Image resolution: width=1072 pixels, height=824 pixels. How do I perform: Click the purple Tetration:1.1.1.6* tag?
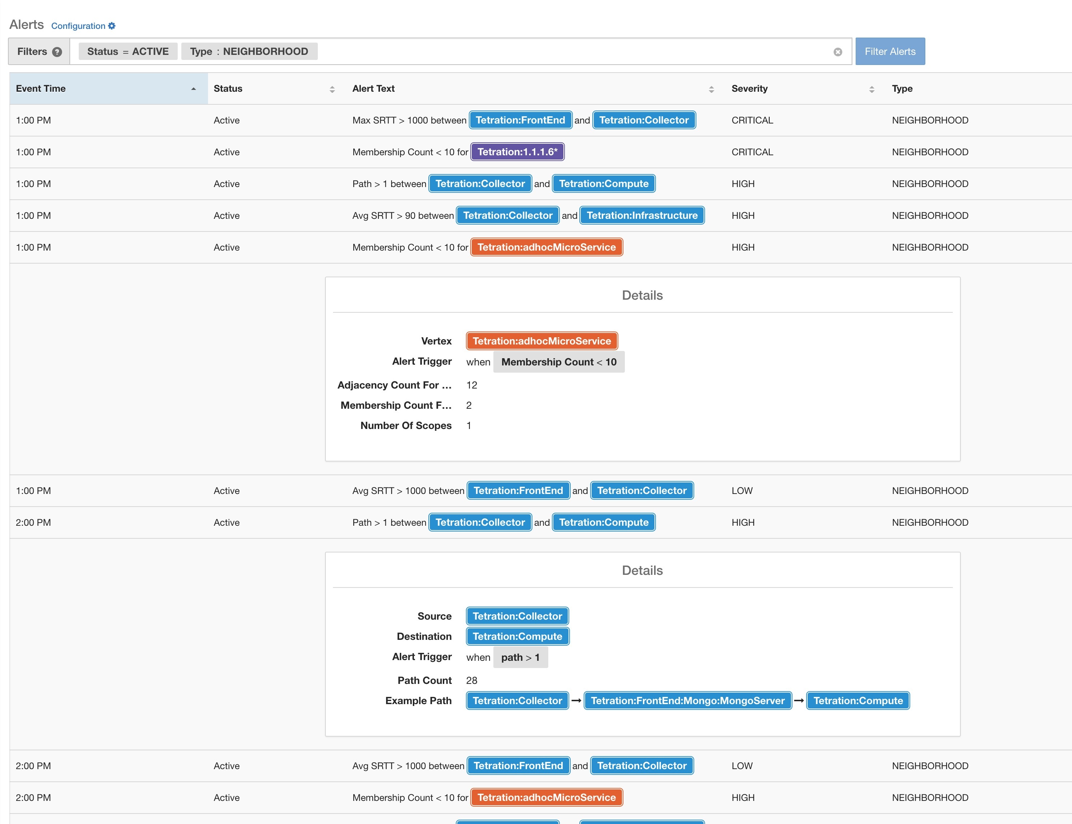coord(517,152)
